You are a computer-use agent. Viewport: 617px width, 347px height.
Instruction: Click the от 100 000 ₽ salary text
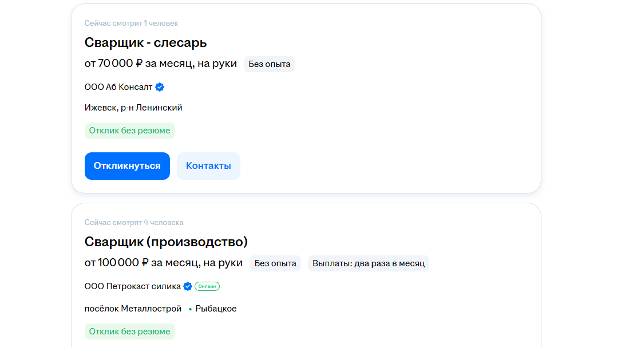point(163,263)
